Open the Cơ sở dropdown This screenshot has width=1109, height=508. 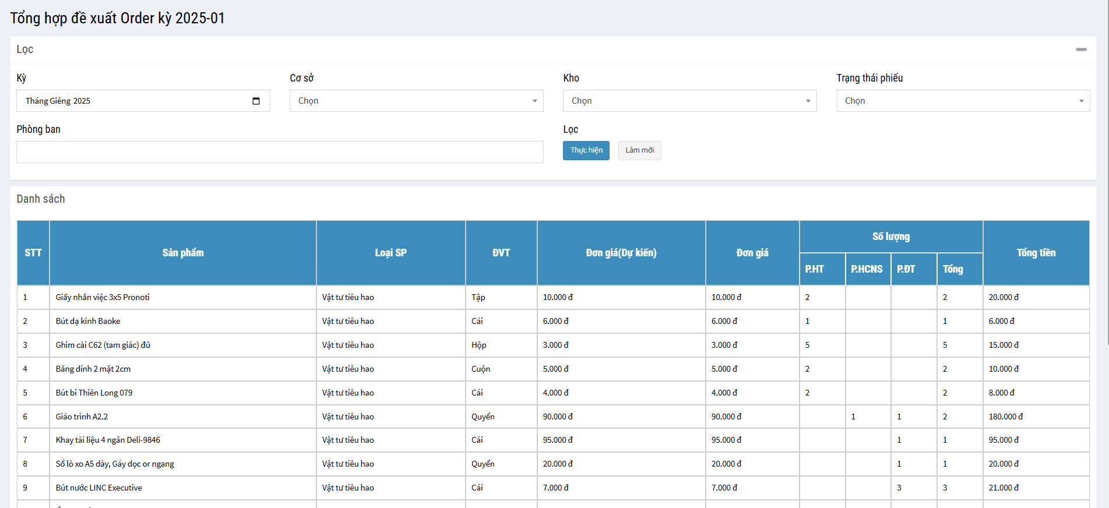[x=416, y=101]
